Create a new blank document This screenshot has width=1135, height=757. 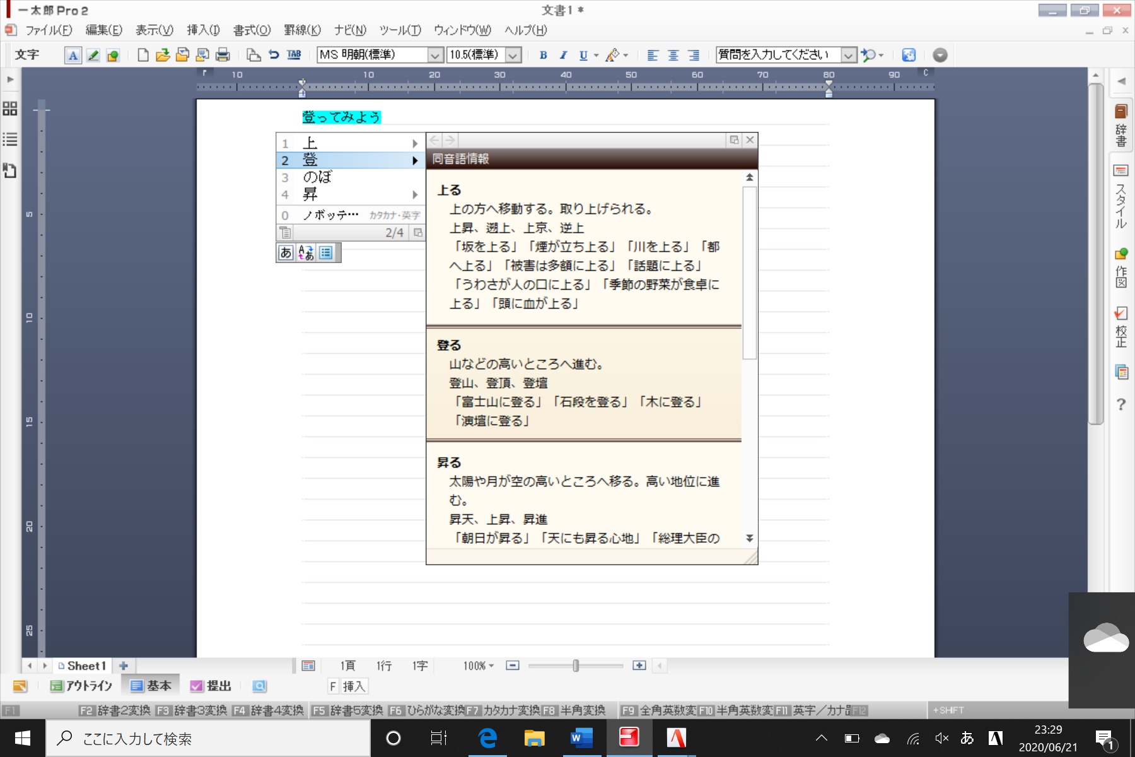pyautogui.click(x=143, y=55)
